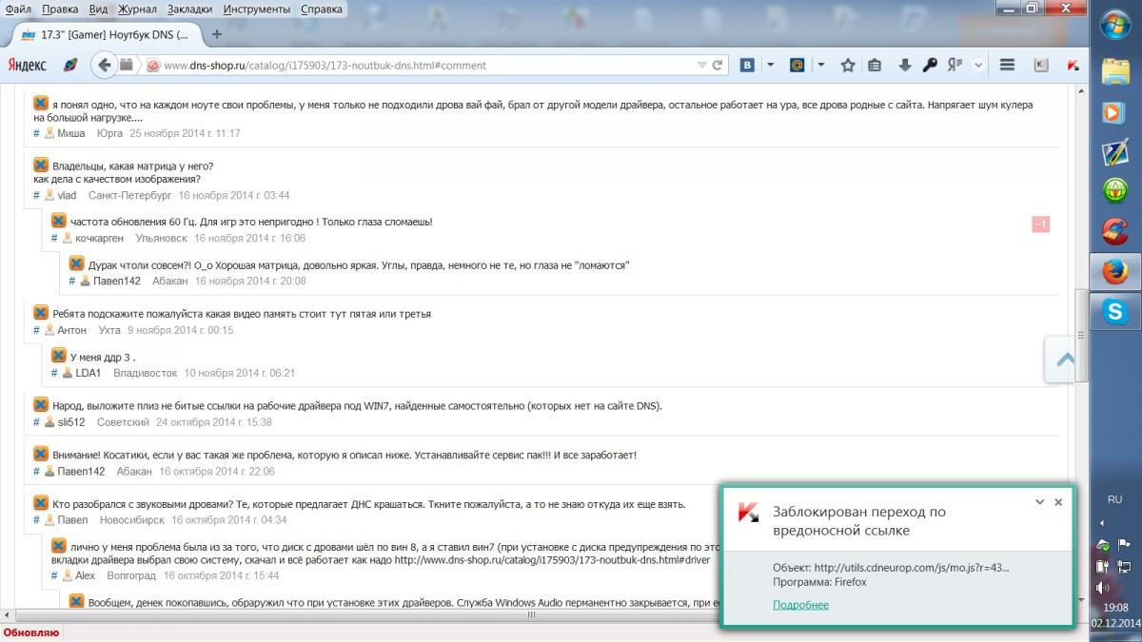Reload the page with the refresh icon

click(x=719, y=66)
